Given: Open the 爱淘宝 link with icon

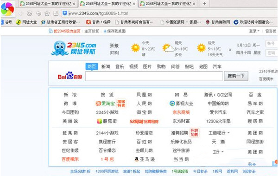Looking at the screenshot, I should pos(105,104).
